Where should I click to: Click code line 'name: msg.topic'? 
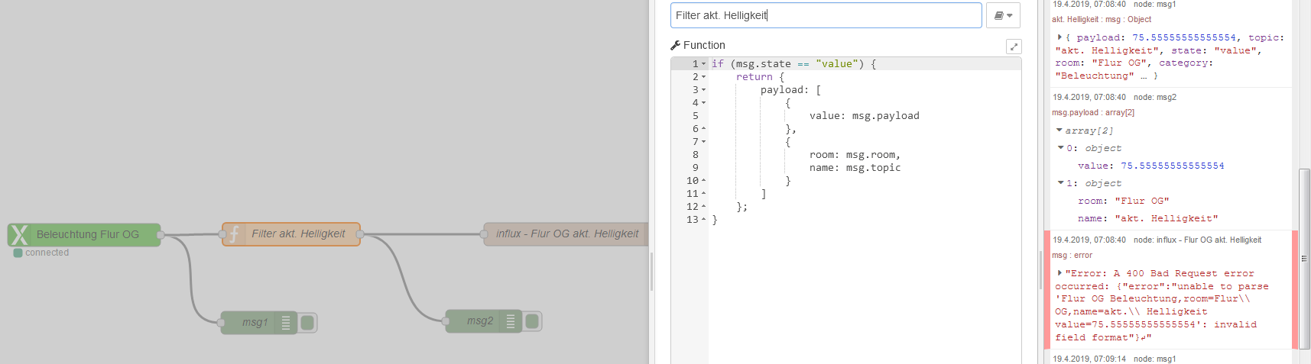[x=855, y=168]
